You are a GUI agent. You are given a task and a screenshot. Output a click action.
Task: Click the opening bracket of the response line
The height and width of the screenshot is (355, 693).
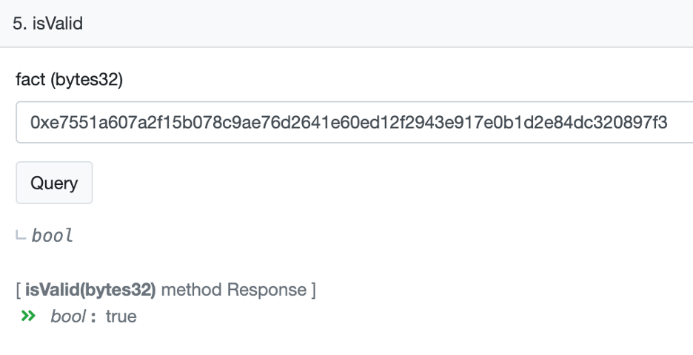click(x=18, y=290)
